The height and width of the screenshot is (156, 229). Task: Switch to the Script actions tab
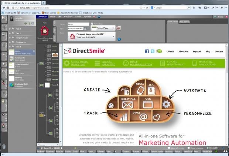point(172,22)
